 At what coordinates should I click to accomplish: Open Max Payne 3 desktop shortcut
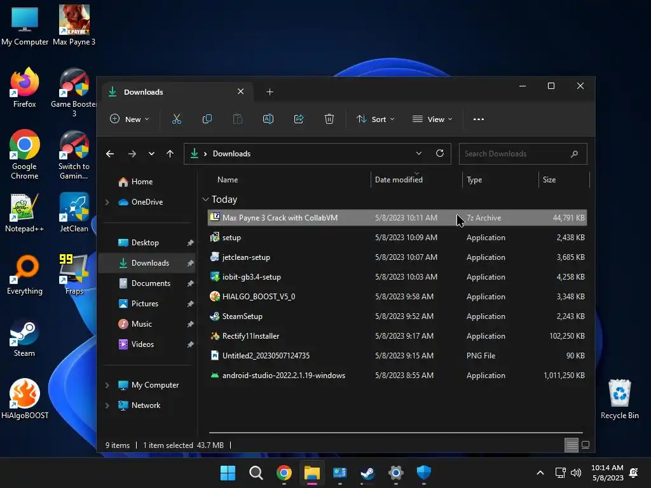click(x=74, y=25)
